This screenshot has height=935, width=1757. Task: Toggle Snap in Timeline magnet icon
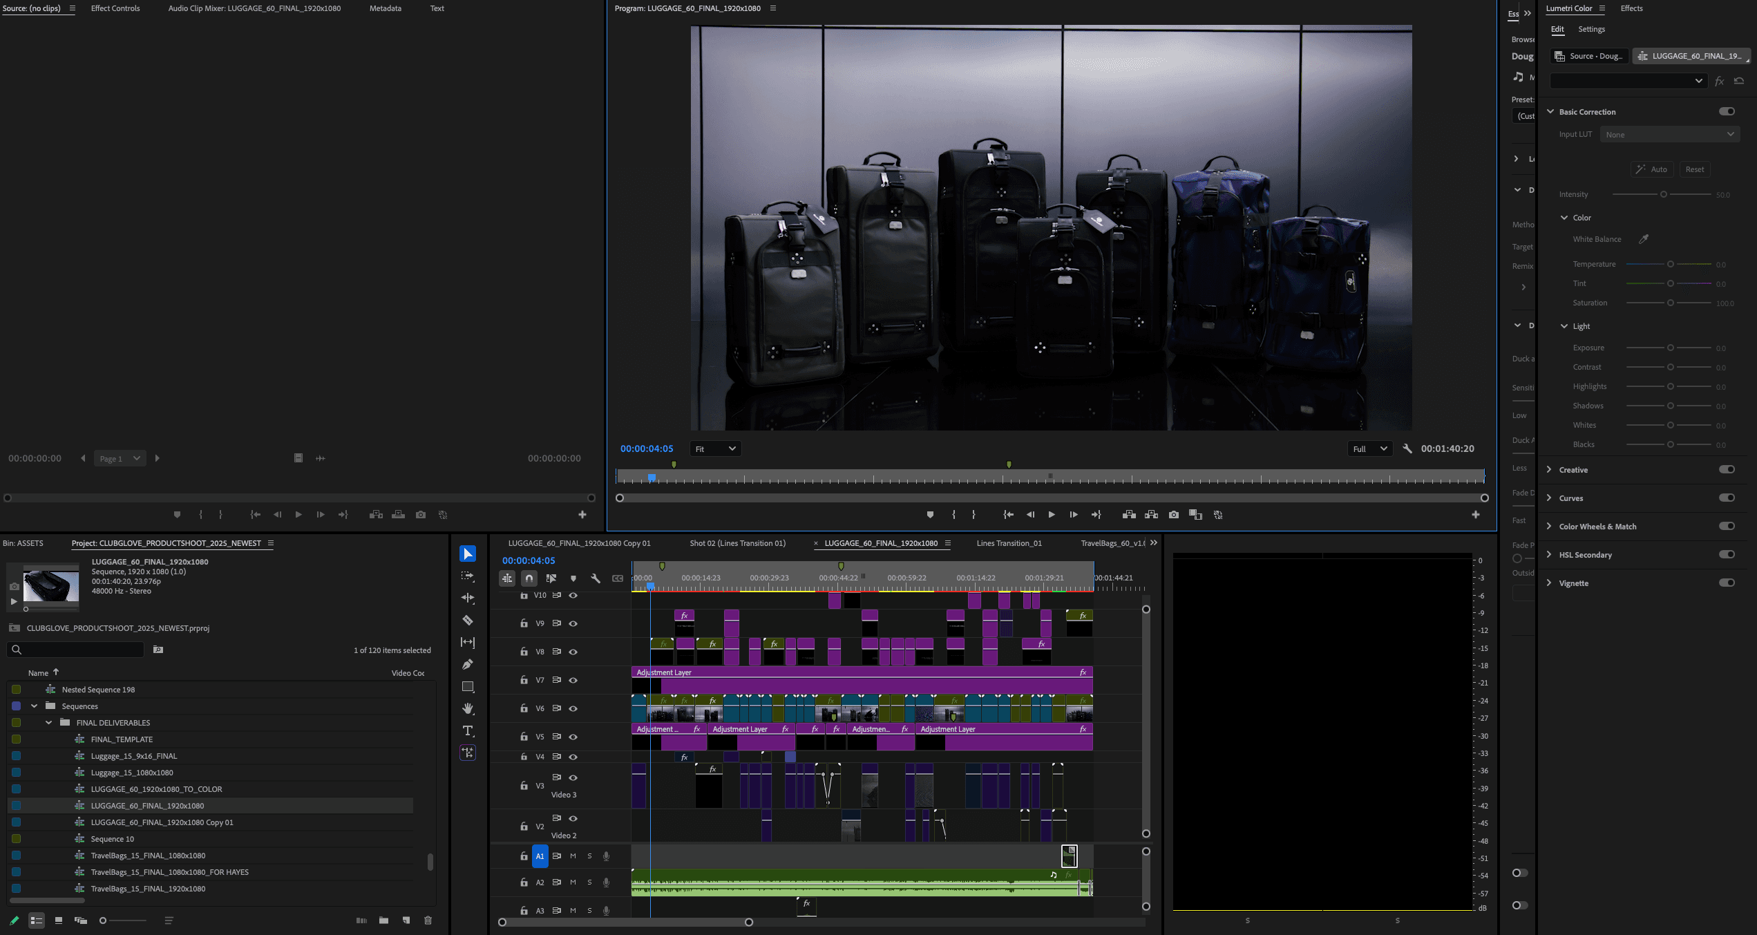[x=529, y=578]
